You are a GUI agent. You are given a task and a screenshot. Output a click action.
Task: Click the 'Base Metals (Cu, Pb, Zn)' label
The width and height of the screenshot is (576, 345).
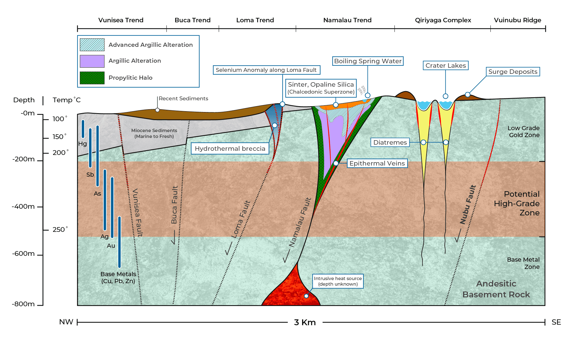pyautogui.click(x=118, y=278)
